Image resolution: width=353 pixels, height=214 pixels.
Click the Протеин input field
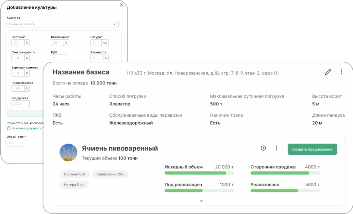[x=18, y=43]
